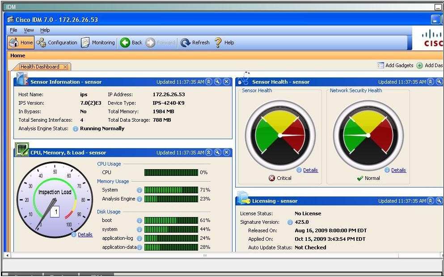Close the Health Dashboard tab
The height and width of the screenshot is (277, 444).
point(65,67)
